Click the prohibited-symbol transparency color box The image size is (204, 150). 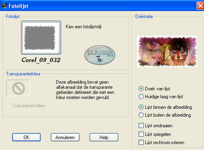[18, 88]
